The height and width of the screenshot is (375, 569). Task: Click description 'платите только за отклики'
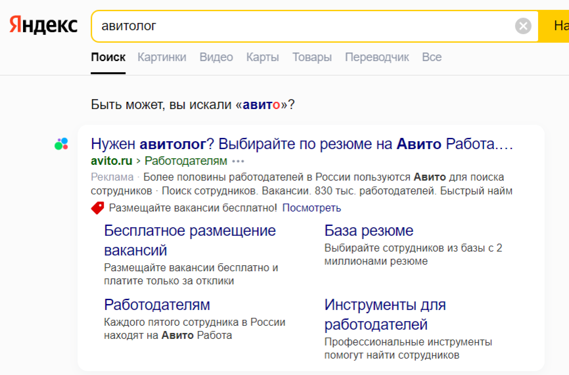[169, 281]
